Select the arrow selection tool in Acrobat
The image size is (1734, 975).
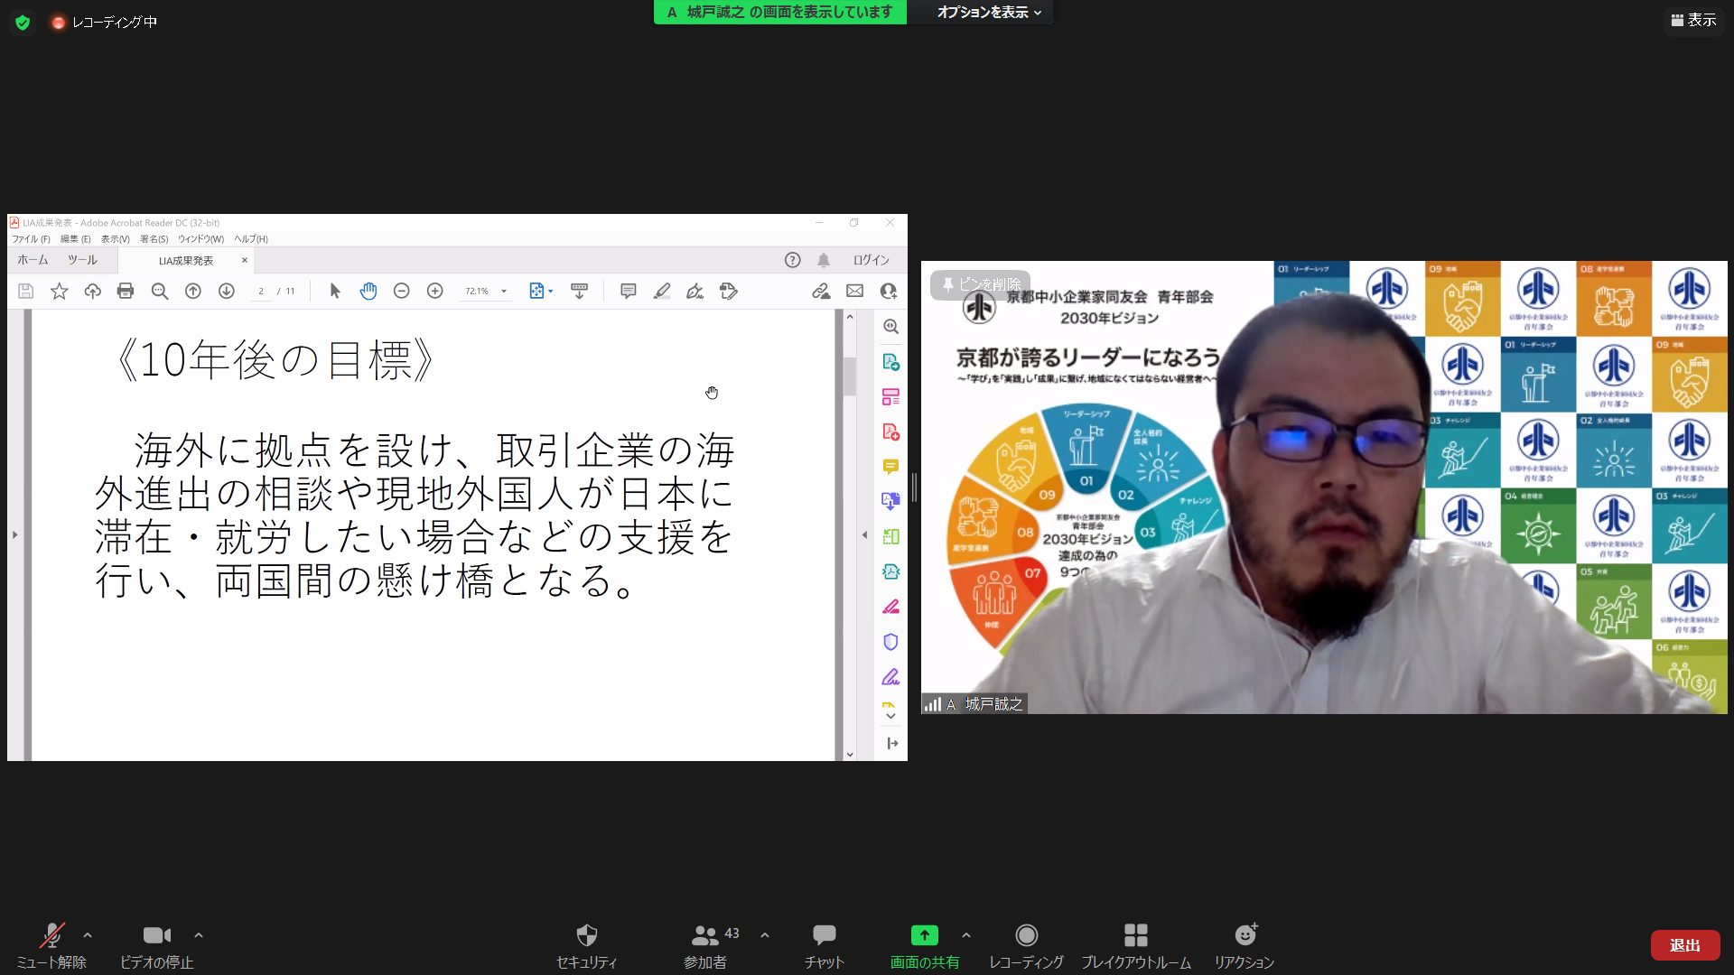pos(335,291)
